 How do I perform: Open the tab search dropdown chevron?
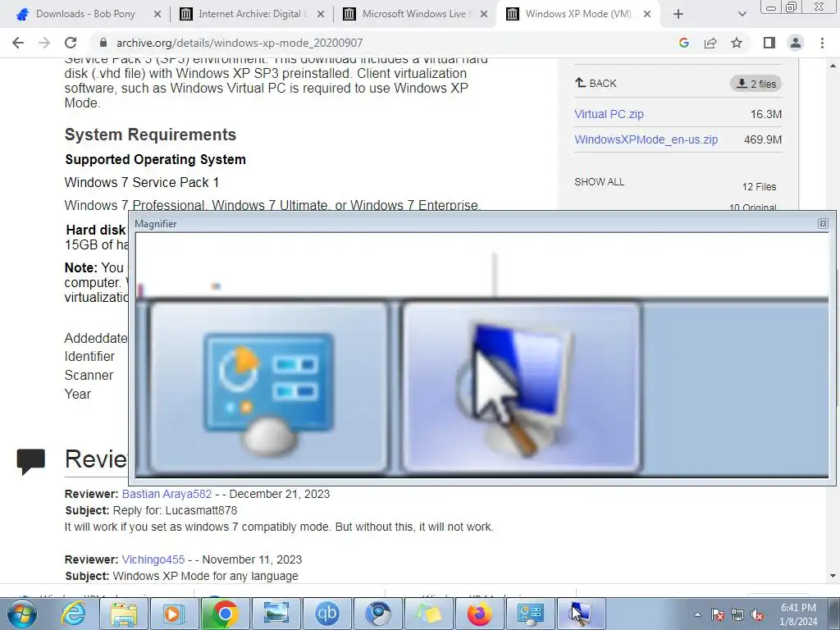pos(742,15)
